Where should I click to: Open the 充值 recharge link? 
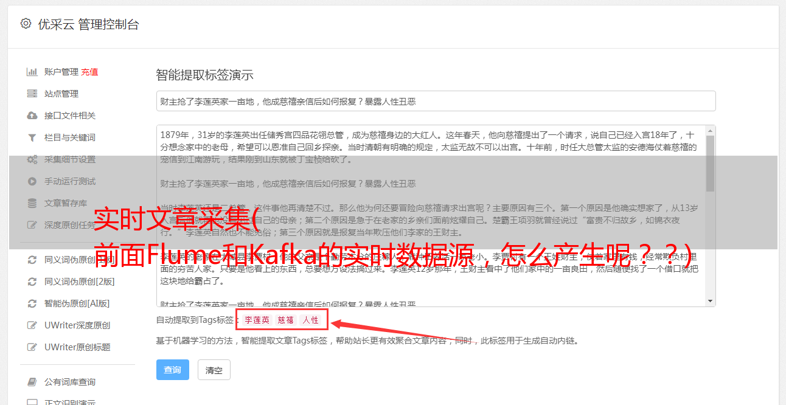coord(89,72)
